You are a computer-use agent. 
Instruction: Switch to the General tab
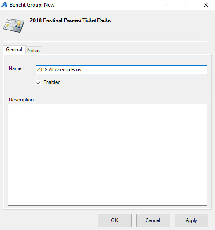tap(14, 50)
